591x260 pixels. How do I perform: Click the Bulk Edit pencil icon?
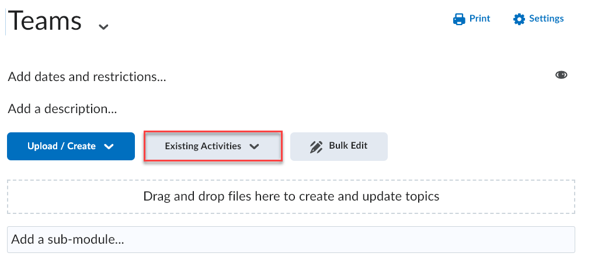[x=316, y=147]
